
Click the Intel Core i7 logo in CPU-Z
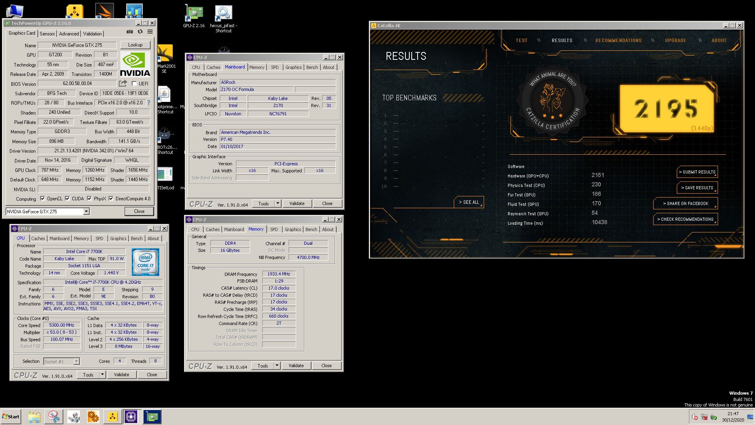[x=145, y=262]
